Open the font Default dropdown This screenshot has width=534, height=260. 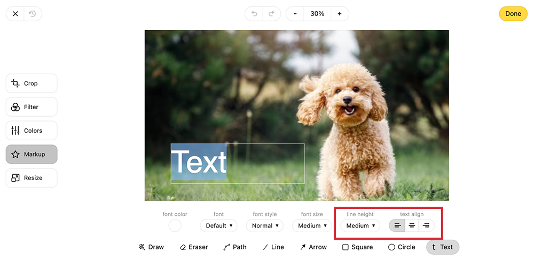pos(219,226)
